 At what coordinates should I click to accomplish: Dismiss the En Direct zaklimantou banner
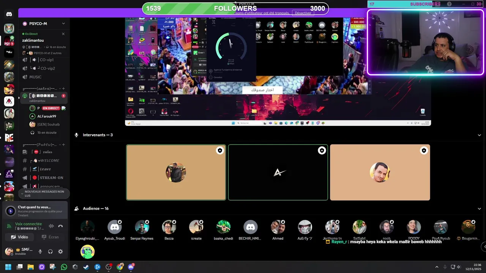63,34
